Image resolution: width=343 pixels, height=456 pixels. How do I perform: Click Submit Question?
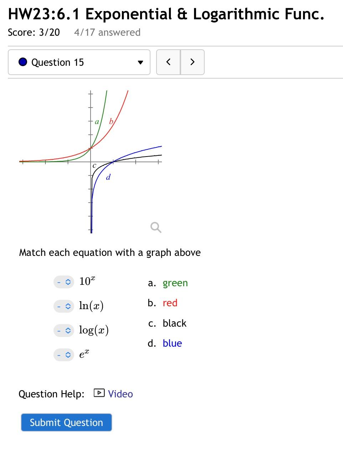click(x=66, y=422)
